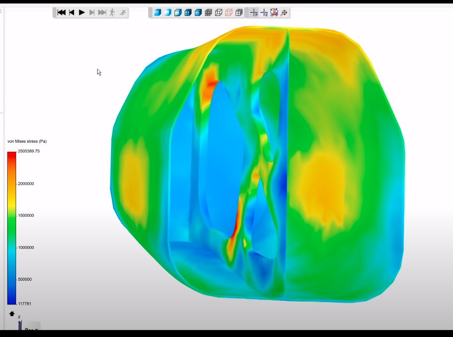Step forward one animation frame
The height and width of the screenshot is (337, 453).
(x=92, y=13)
